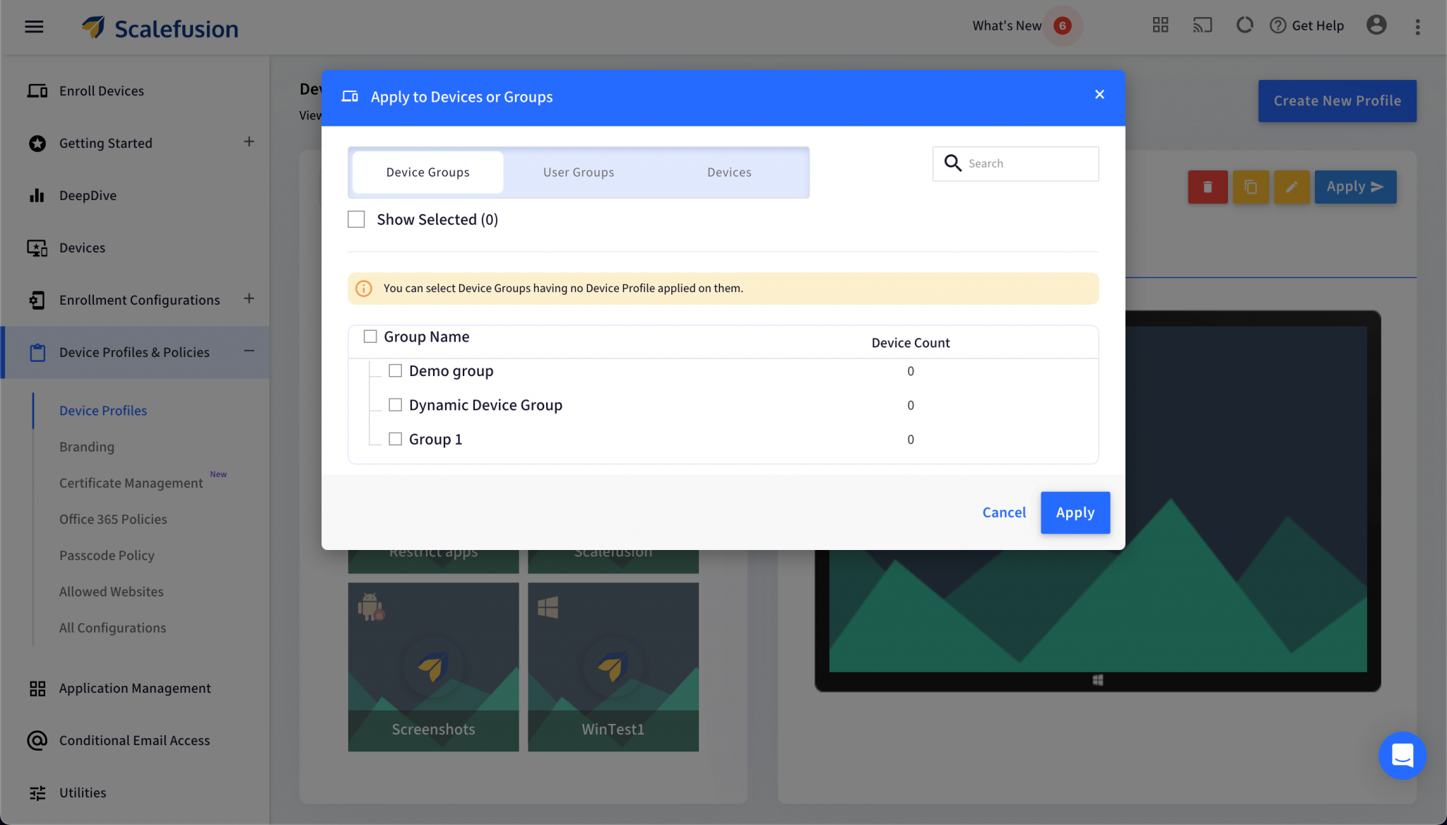Screen dimensions: 1447x825
Task: Open the chat support bubble
Action: tap(1402, 755)
